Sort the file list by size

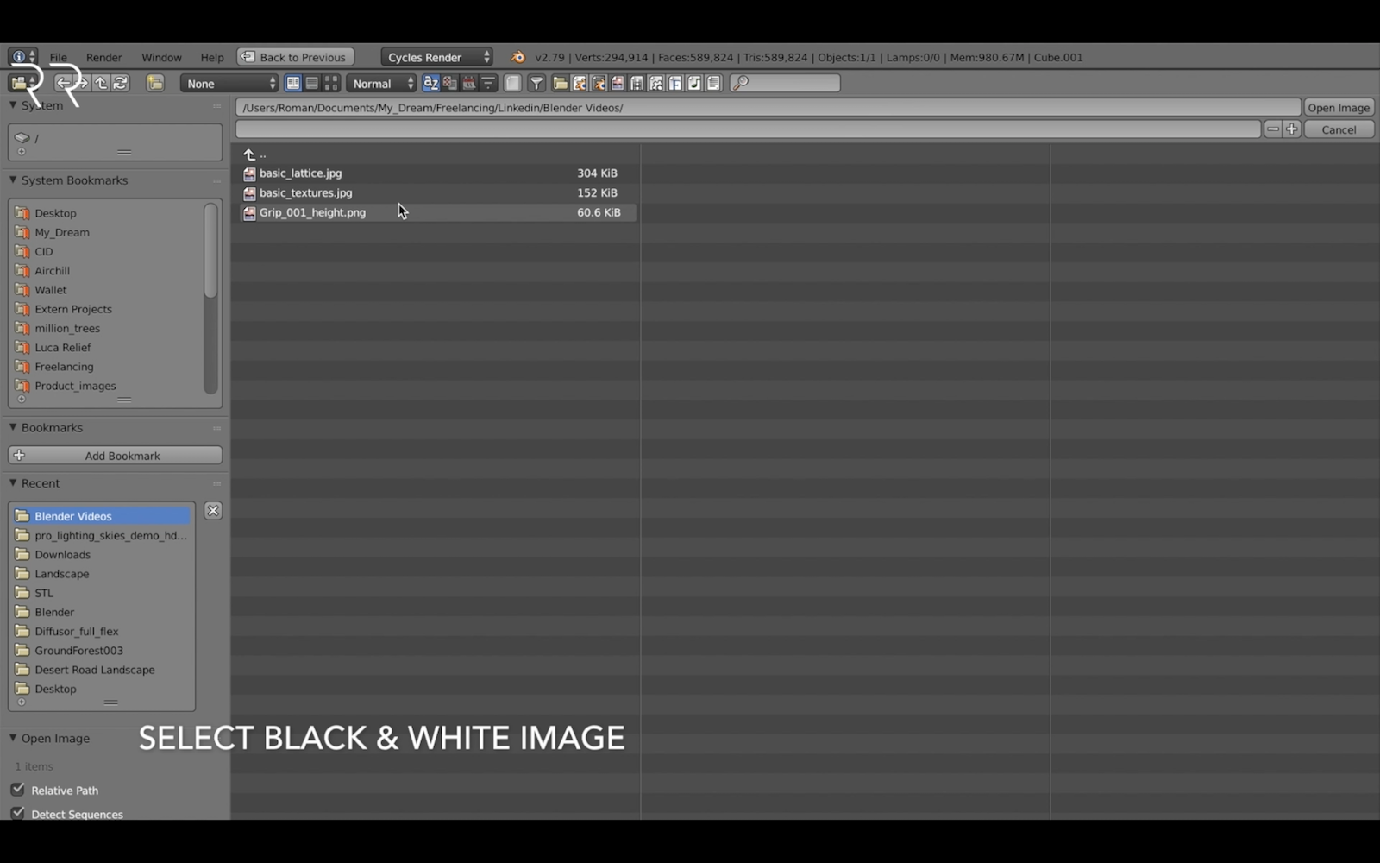tap(488, 83)
